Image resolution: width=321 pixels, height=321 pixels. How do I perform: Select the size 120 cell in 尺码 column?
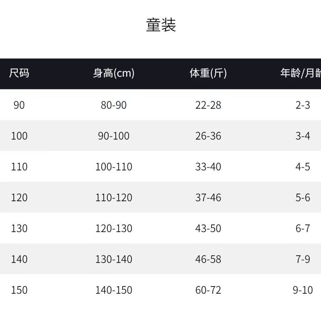click(x=19, y=198)
